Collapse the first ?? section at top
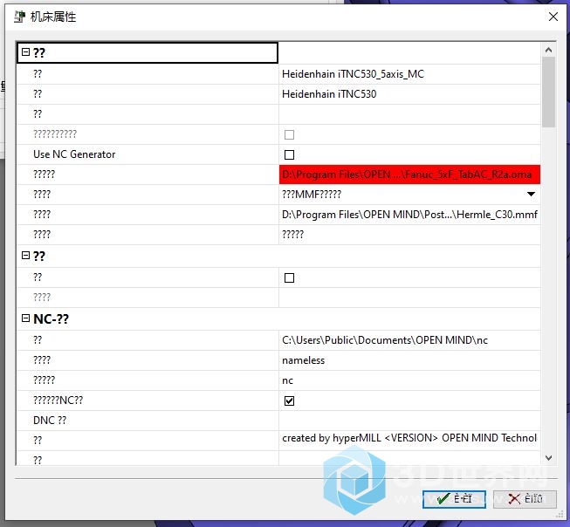 pos(25,52)
